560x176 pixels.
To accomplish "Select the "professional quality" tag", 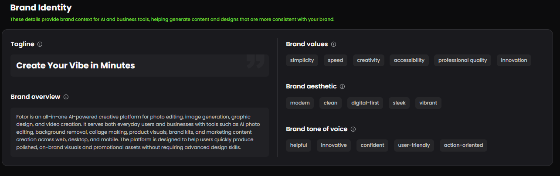I will (x=463, y=60).
